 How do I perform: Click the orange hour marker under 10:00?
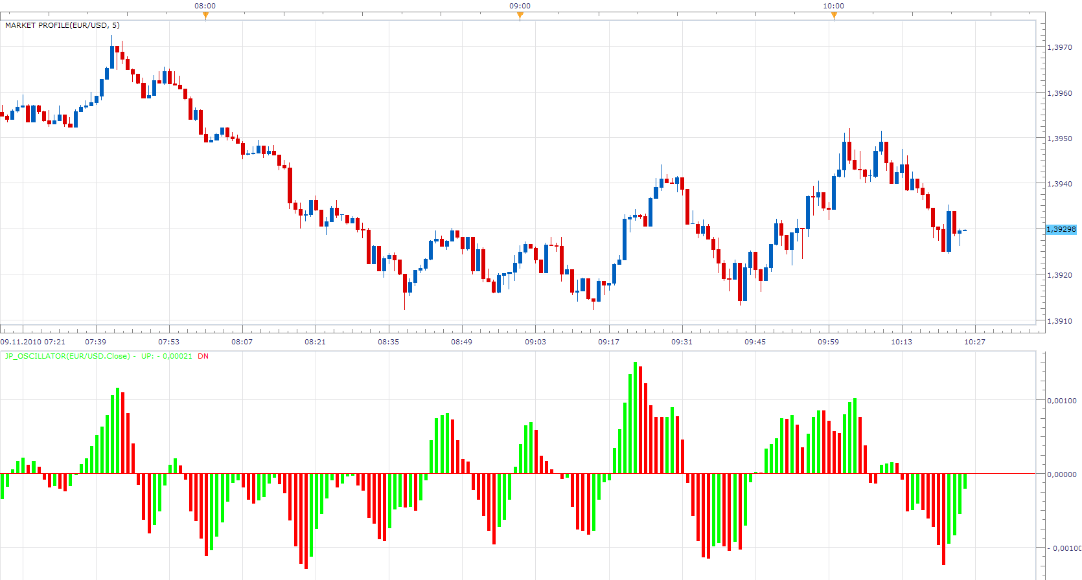point(834,16)
